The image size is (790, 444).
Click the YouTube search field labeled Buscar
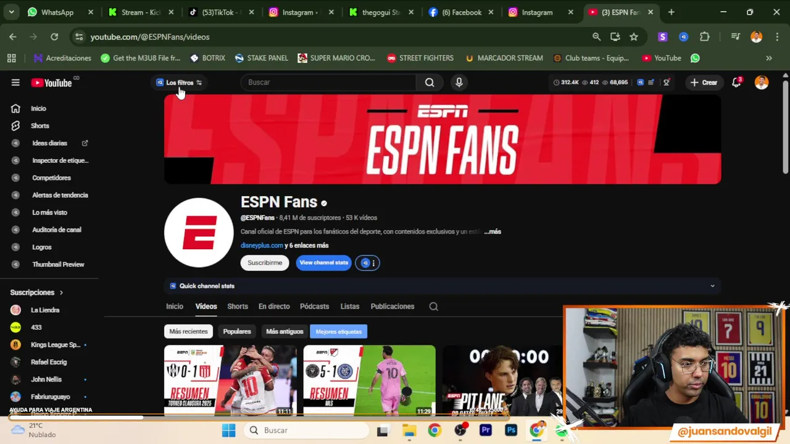[x=328, y=82]
